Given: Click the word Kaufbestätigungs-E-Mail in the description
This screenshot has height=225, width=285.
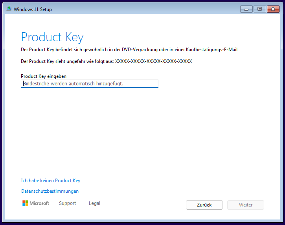Looking at the screenshot, I should (x=212, y=50).
